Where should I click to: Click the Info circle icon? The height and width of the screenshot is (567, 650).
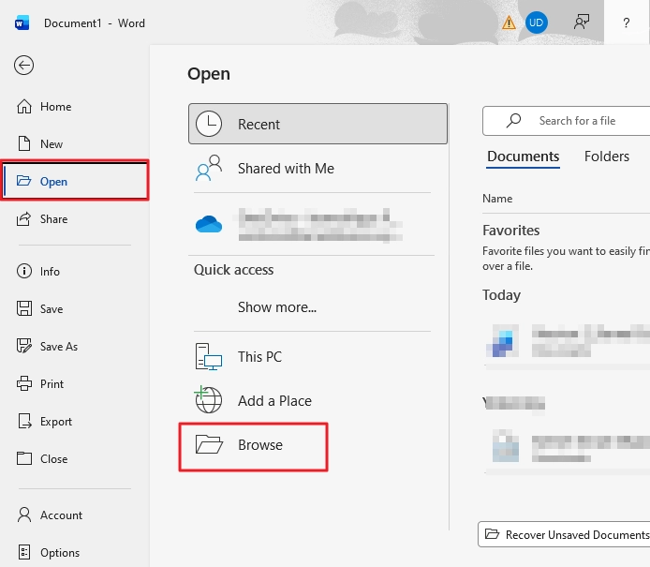pyautogui.click(x=24, y=271)
